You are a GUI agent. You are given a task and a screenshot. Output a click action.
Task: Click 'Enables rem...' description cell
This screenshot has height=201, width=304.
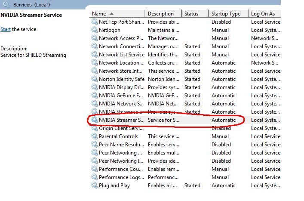163,169
